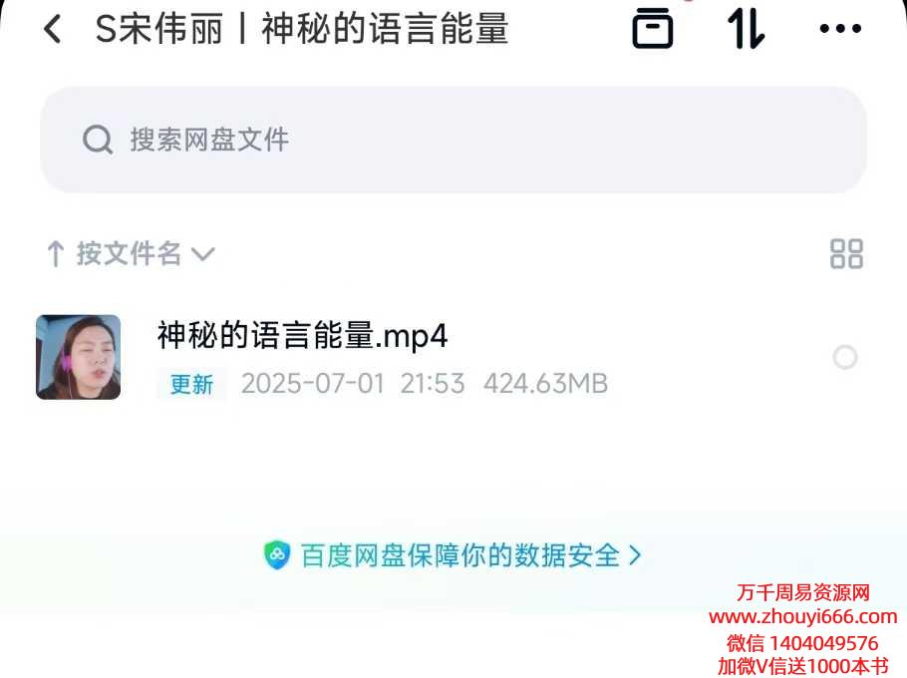Tap the folder title S宋伟丽丨神秘的语言能量
Image resolution: width=907 pixels, height=678 pixels.
(302, 29)
